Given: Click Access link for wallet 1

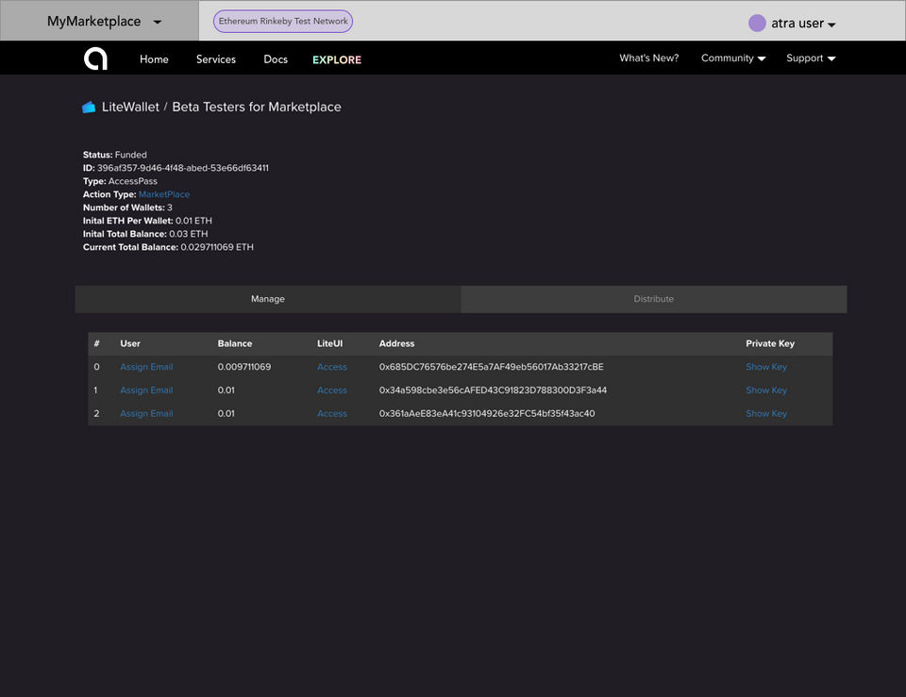Looking at the screenshot, I should pyautogui.click(x=332, y=391).
